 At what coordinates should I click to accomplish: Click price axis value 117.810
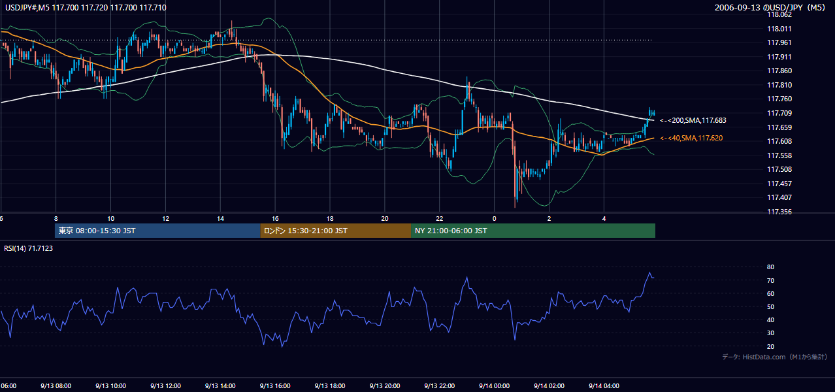[779, 85]
